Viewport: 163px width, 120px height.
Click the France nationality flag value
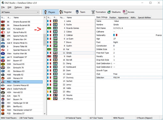coord(115,35)
